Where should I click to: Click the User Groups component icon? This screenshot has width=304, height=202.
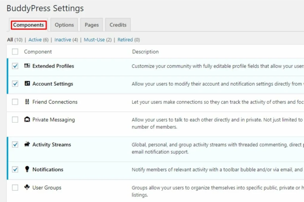27,188
